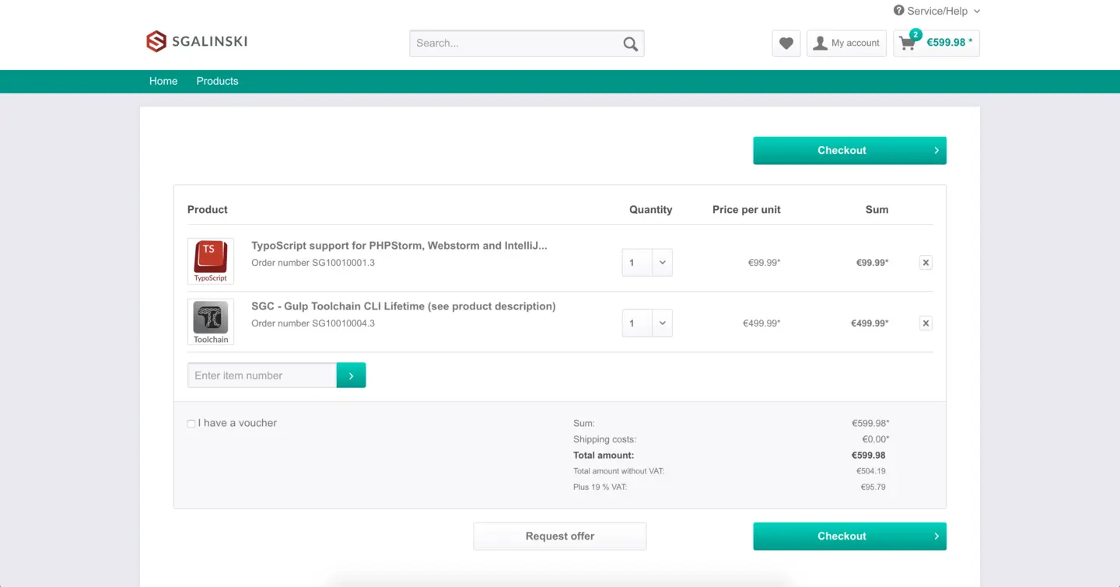Tick the "I have a voucher" checkbox

click(191, 424)
